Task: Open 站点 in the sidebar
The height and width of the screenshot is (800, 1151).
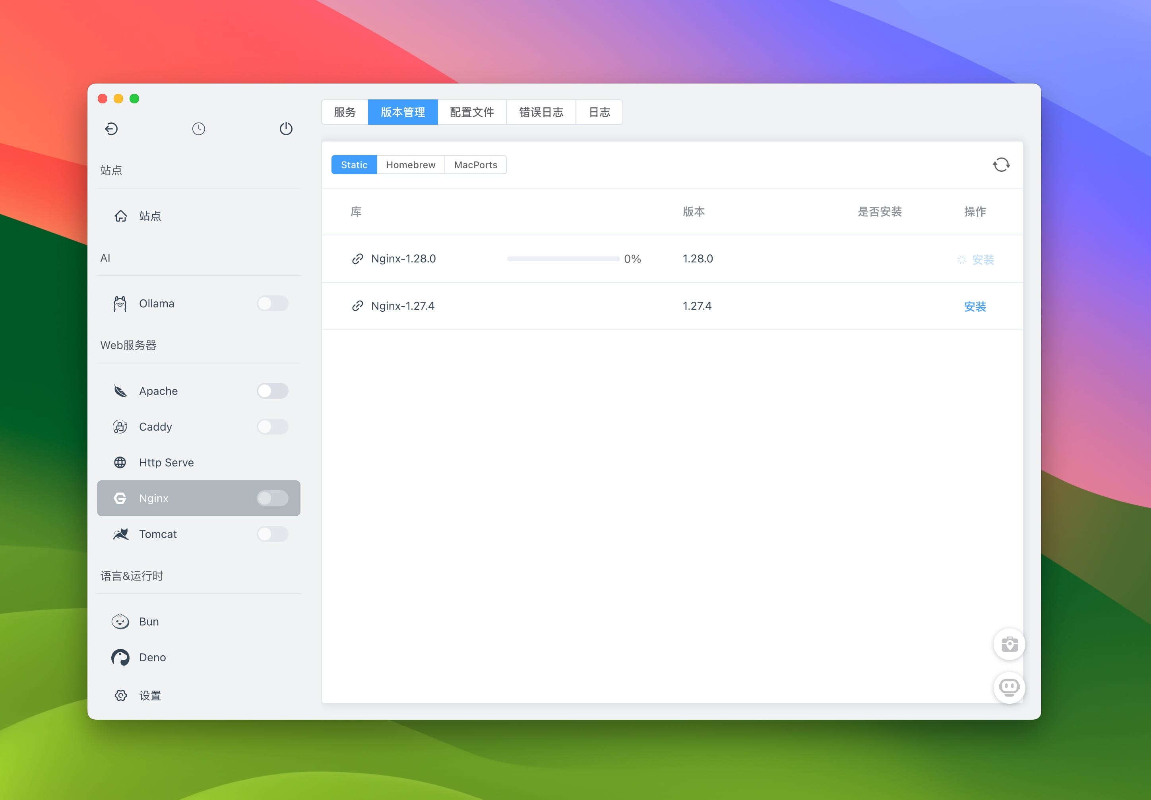Action: 198,216
